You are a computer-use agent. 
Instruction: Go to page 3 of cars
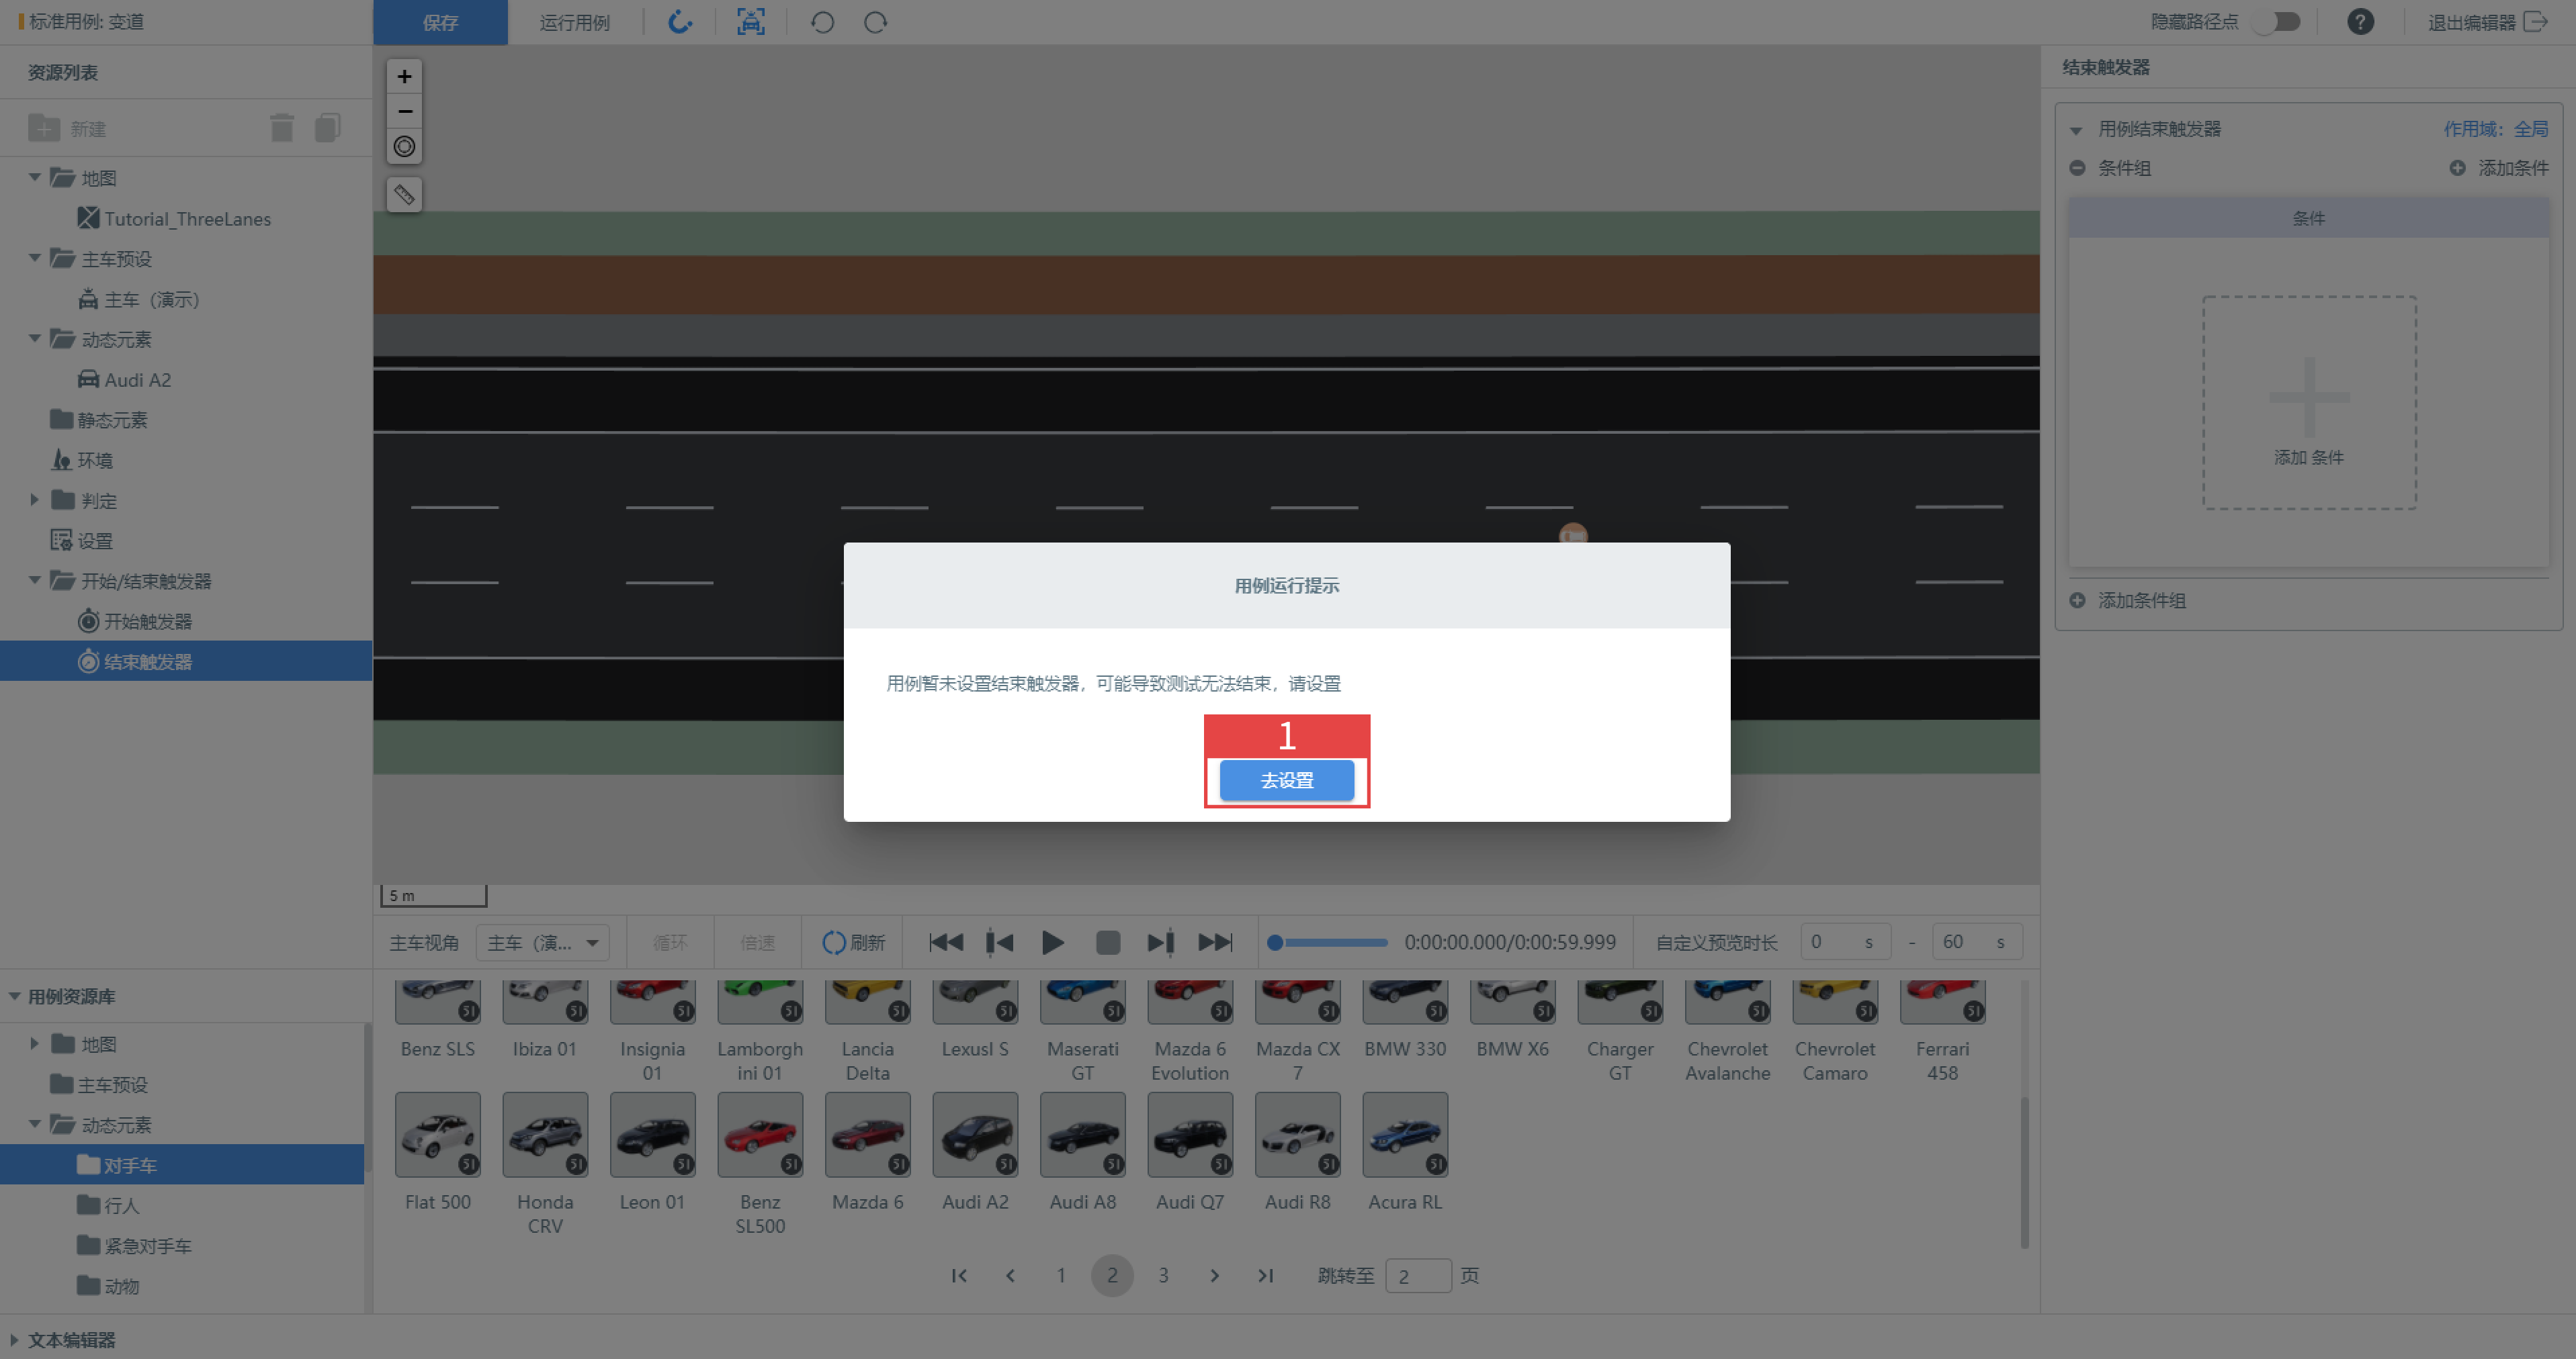[1163, 1275]
